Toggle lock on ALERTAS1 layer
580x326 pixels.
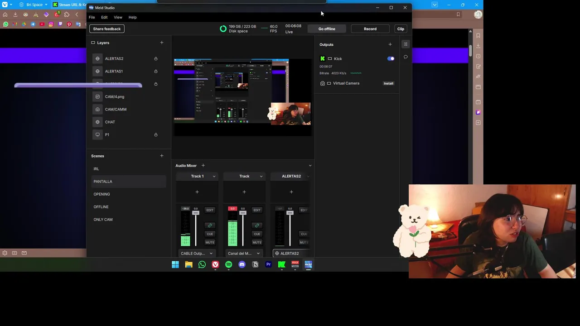point(155,71)
